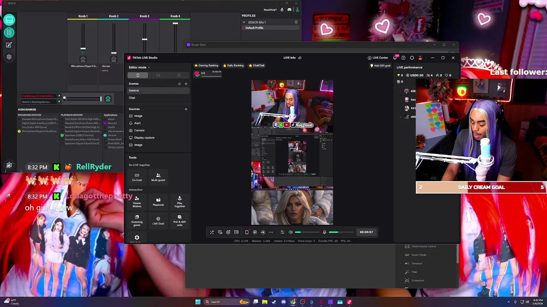547x307 pixels.
Task: Click Need Help? link in BEACN
Action: pos(270,9)
